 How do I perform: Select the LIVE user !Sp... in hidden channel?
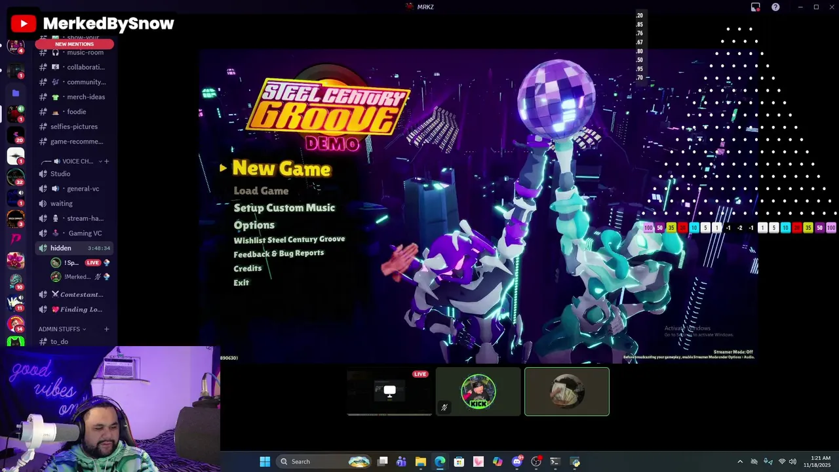click(x=80, y=263)
